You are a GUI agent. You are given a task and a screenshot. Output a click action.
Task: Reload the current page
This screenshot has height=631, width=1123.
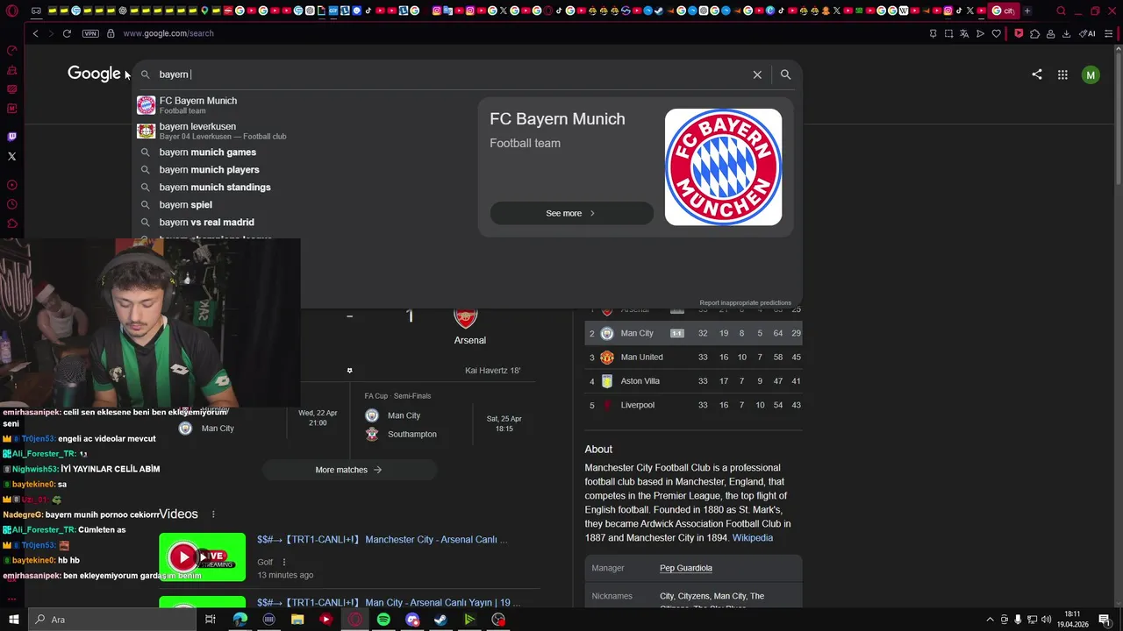click(67, 33)
